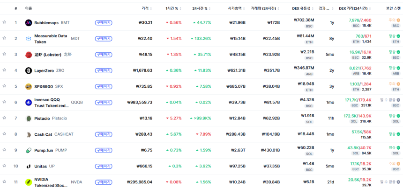Click Pump.fun pill logo icon
403x188 pixels.
coord(29,150)
